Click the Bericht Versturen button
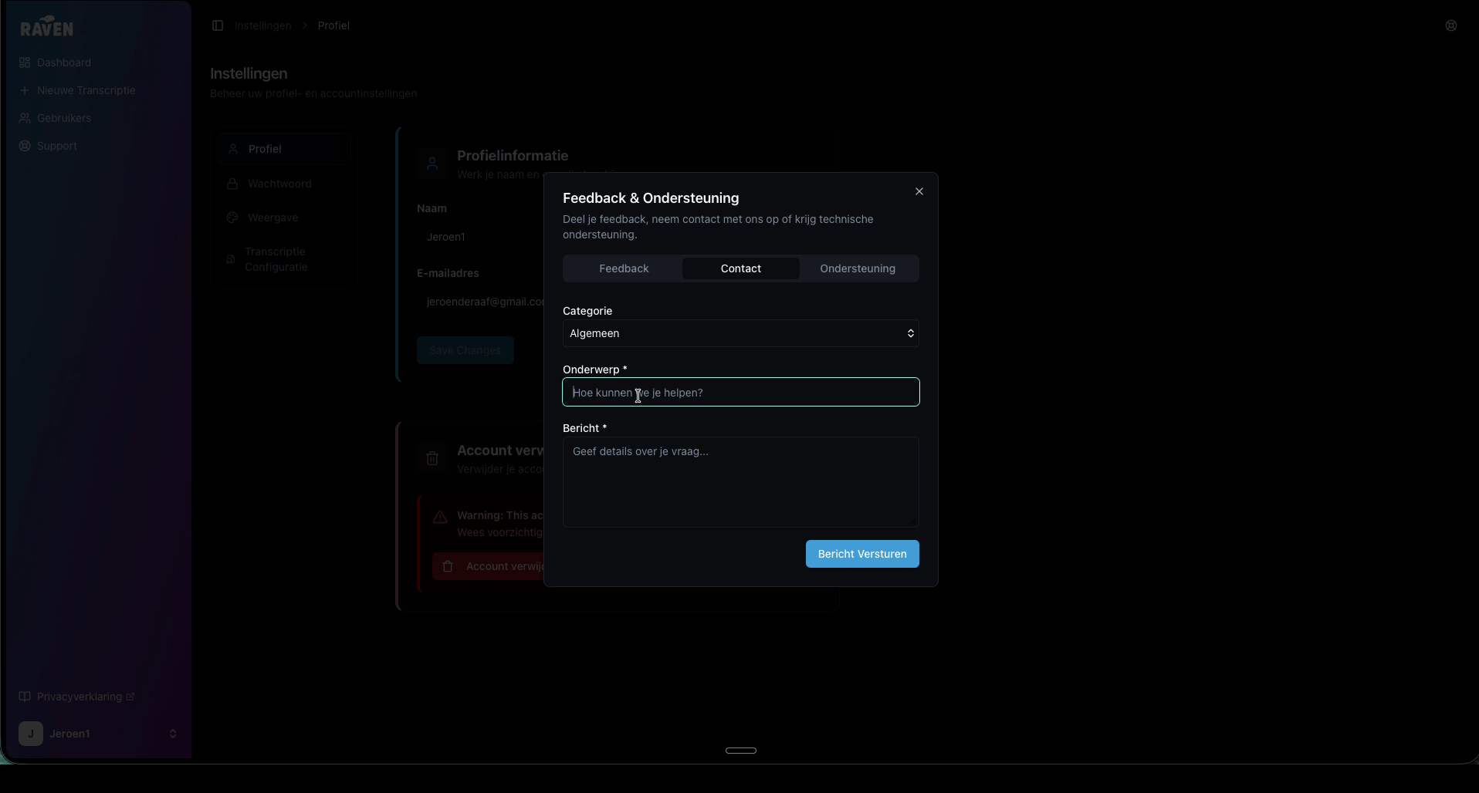1479x793 pixels. click(x=861, y=554)
